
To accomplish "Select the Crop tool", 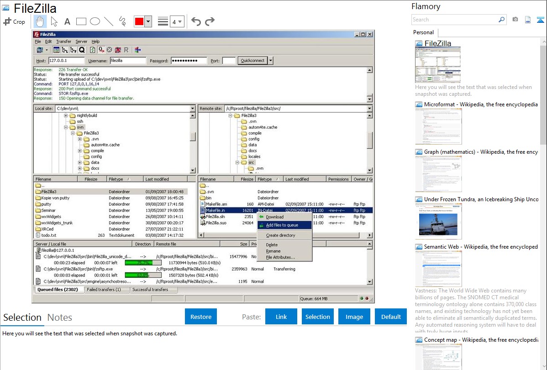I will (14, 21).
